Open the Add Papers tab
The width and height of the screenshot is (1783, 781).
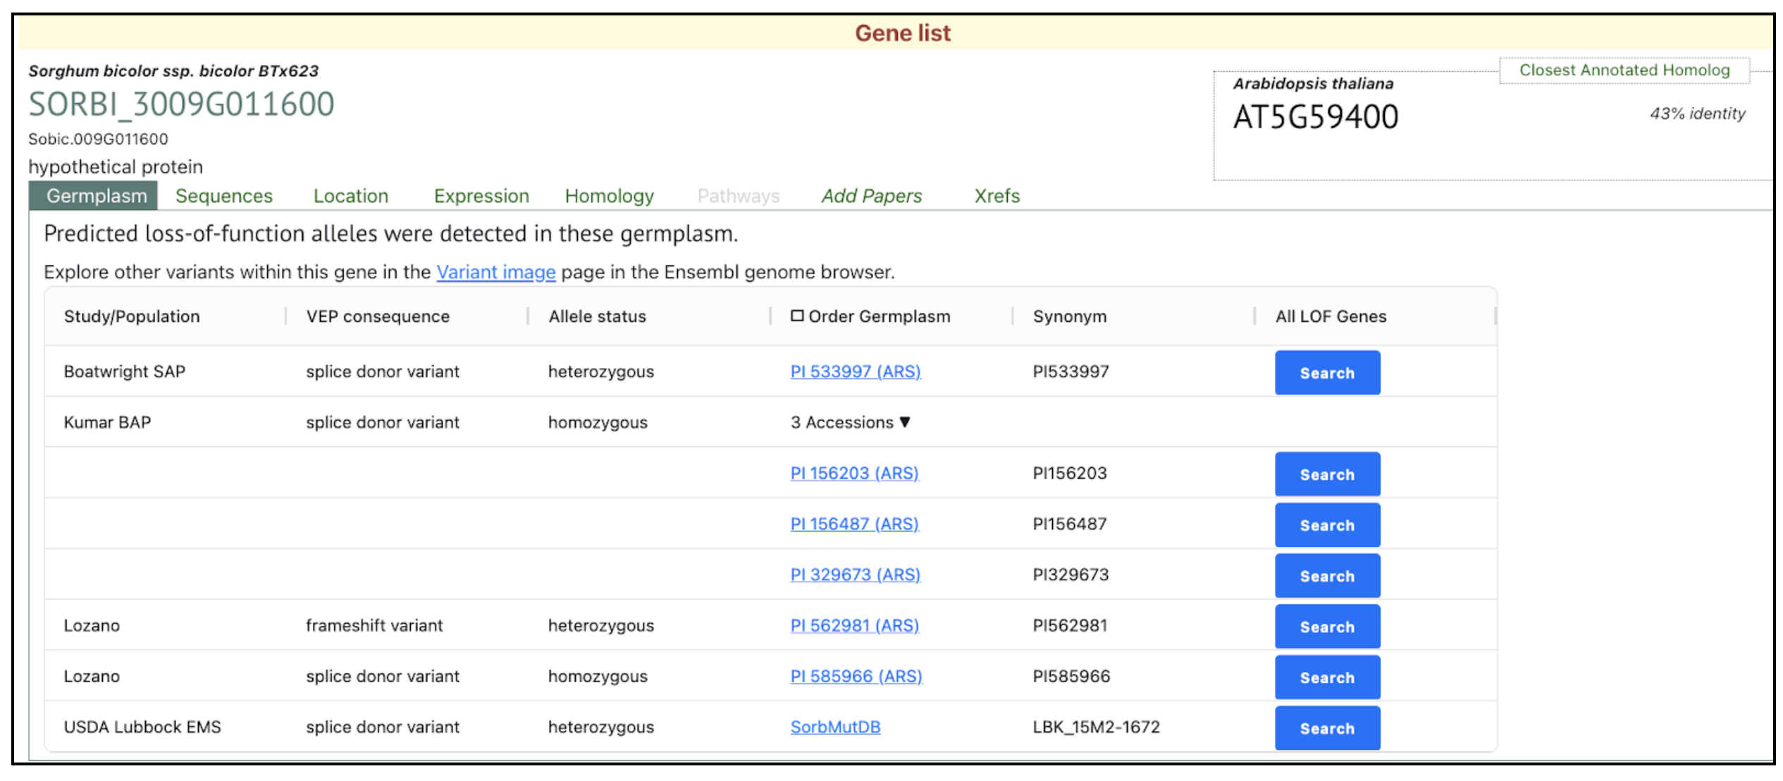(x=872, y=196)
